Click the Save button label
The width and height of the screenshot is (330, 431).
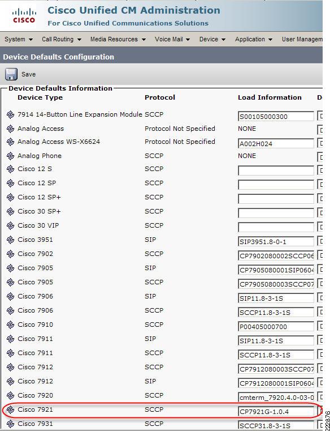[x=28, y=74]
